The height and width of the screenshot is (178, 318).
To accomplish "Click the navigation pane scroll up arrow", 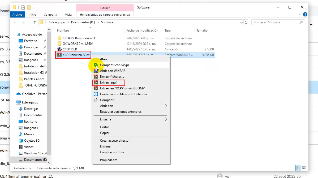I will (49, 30).
